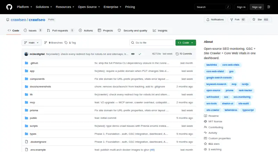Screen dimensions: 278x152
Task: Click the backlinks topic tag
Action: coord(212,65)
